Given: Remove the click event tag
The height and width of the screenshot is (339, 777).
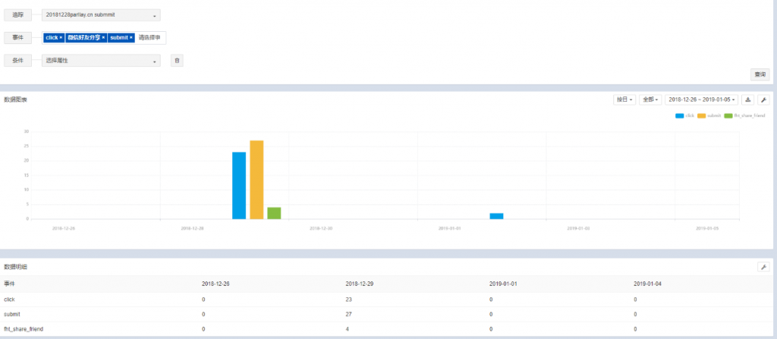Looking at the screenshot, I should pyautogui.click(x=61, y=37).
